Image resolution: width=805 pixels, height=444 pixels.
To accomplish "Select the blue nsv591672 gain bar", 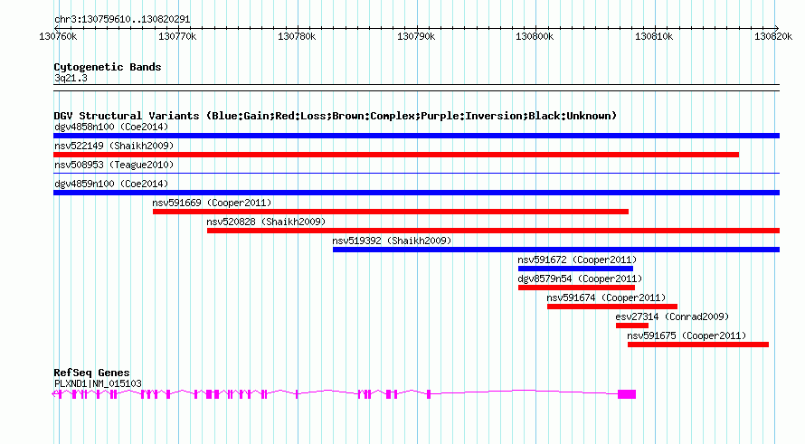I will tap(575, 269).
